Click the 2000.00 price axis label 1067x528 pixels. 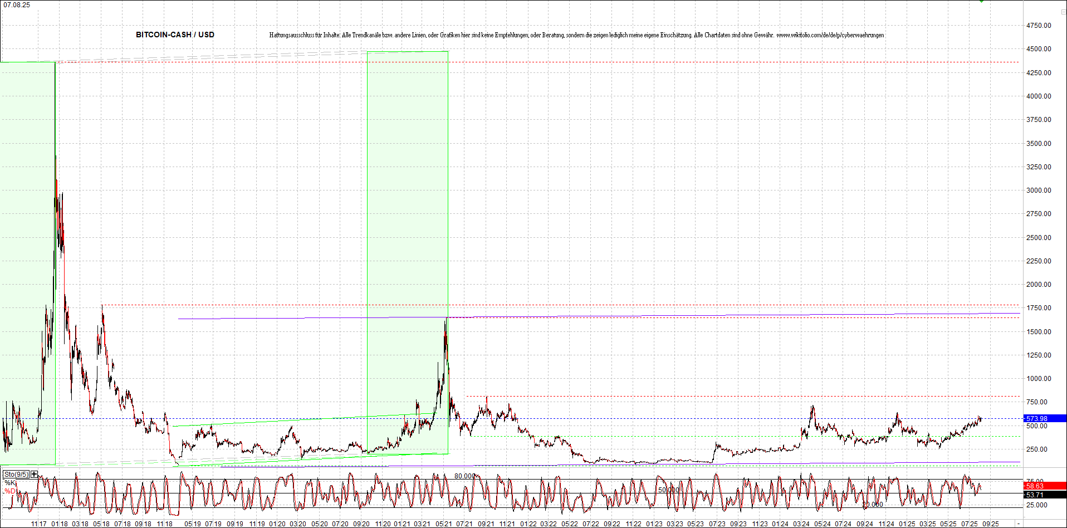click(1039, 285)
